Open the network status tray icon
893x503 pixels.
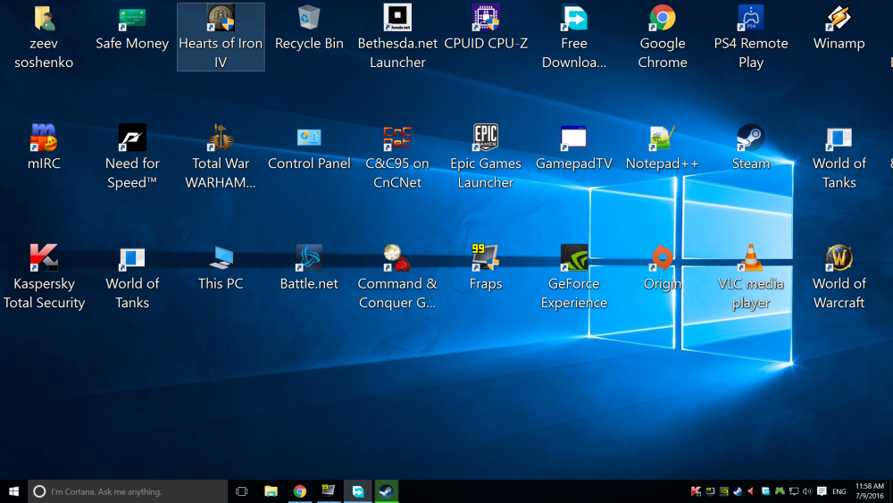click(793, 491)
